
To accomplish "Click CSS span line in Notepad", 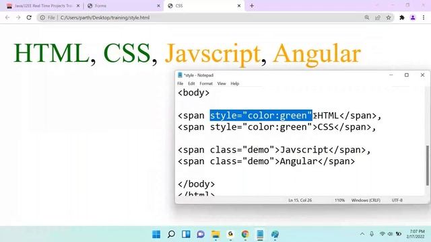I will [277, 127].
